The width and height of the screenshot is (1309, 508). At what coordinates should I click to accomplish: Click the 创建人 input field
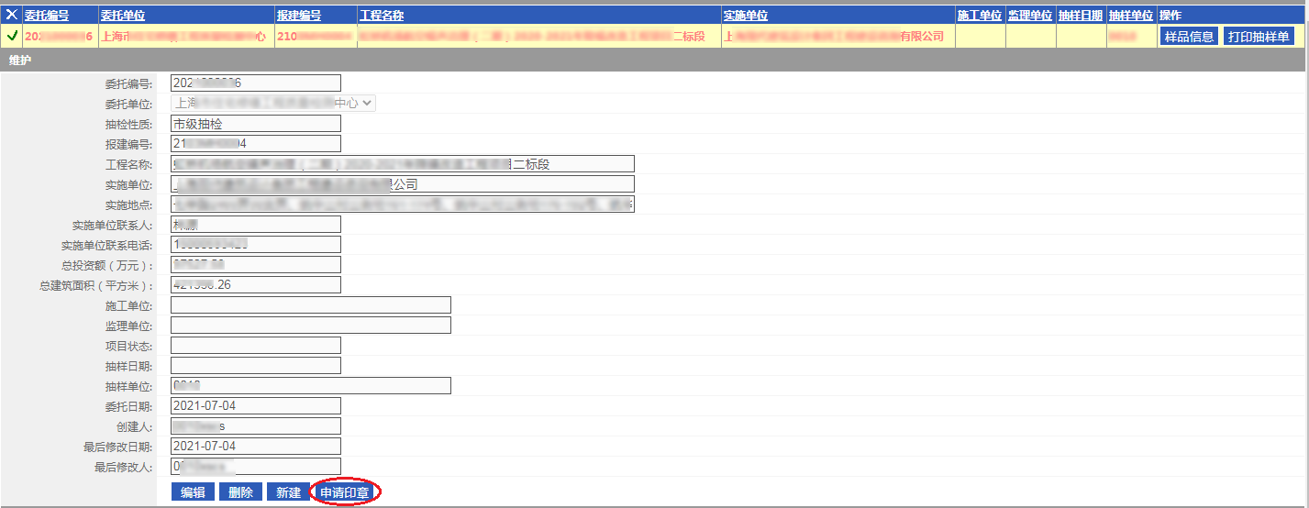256,426
